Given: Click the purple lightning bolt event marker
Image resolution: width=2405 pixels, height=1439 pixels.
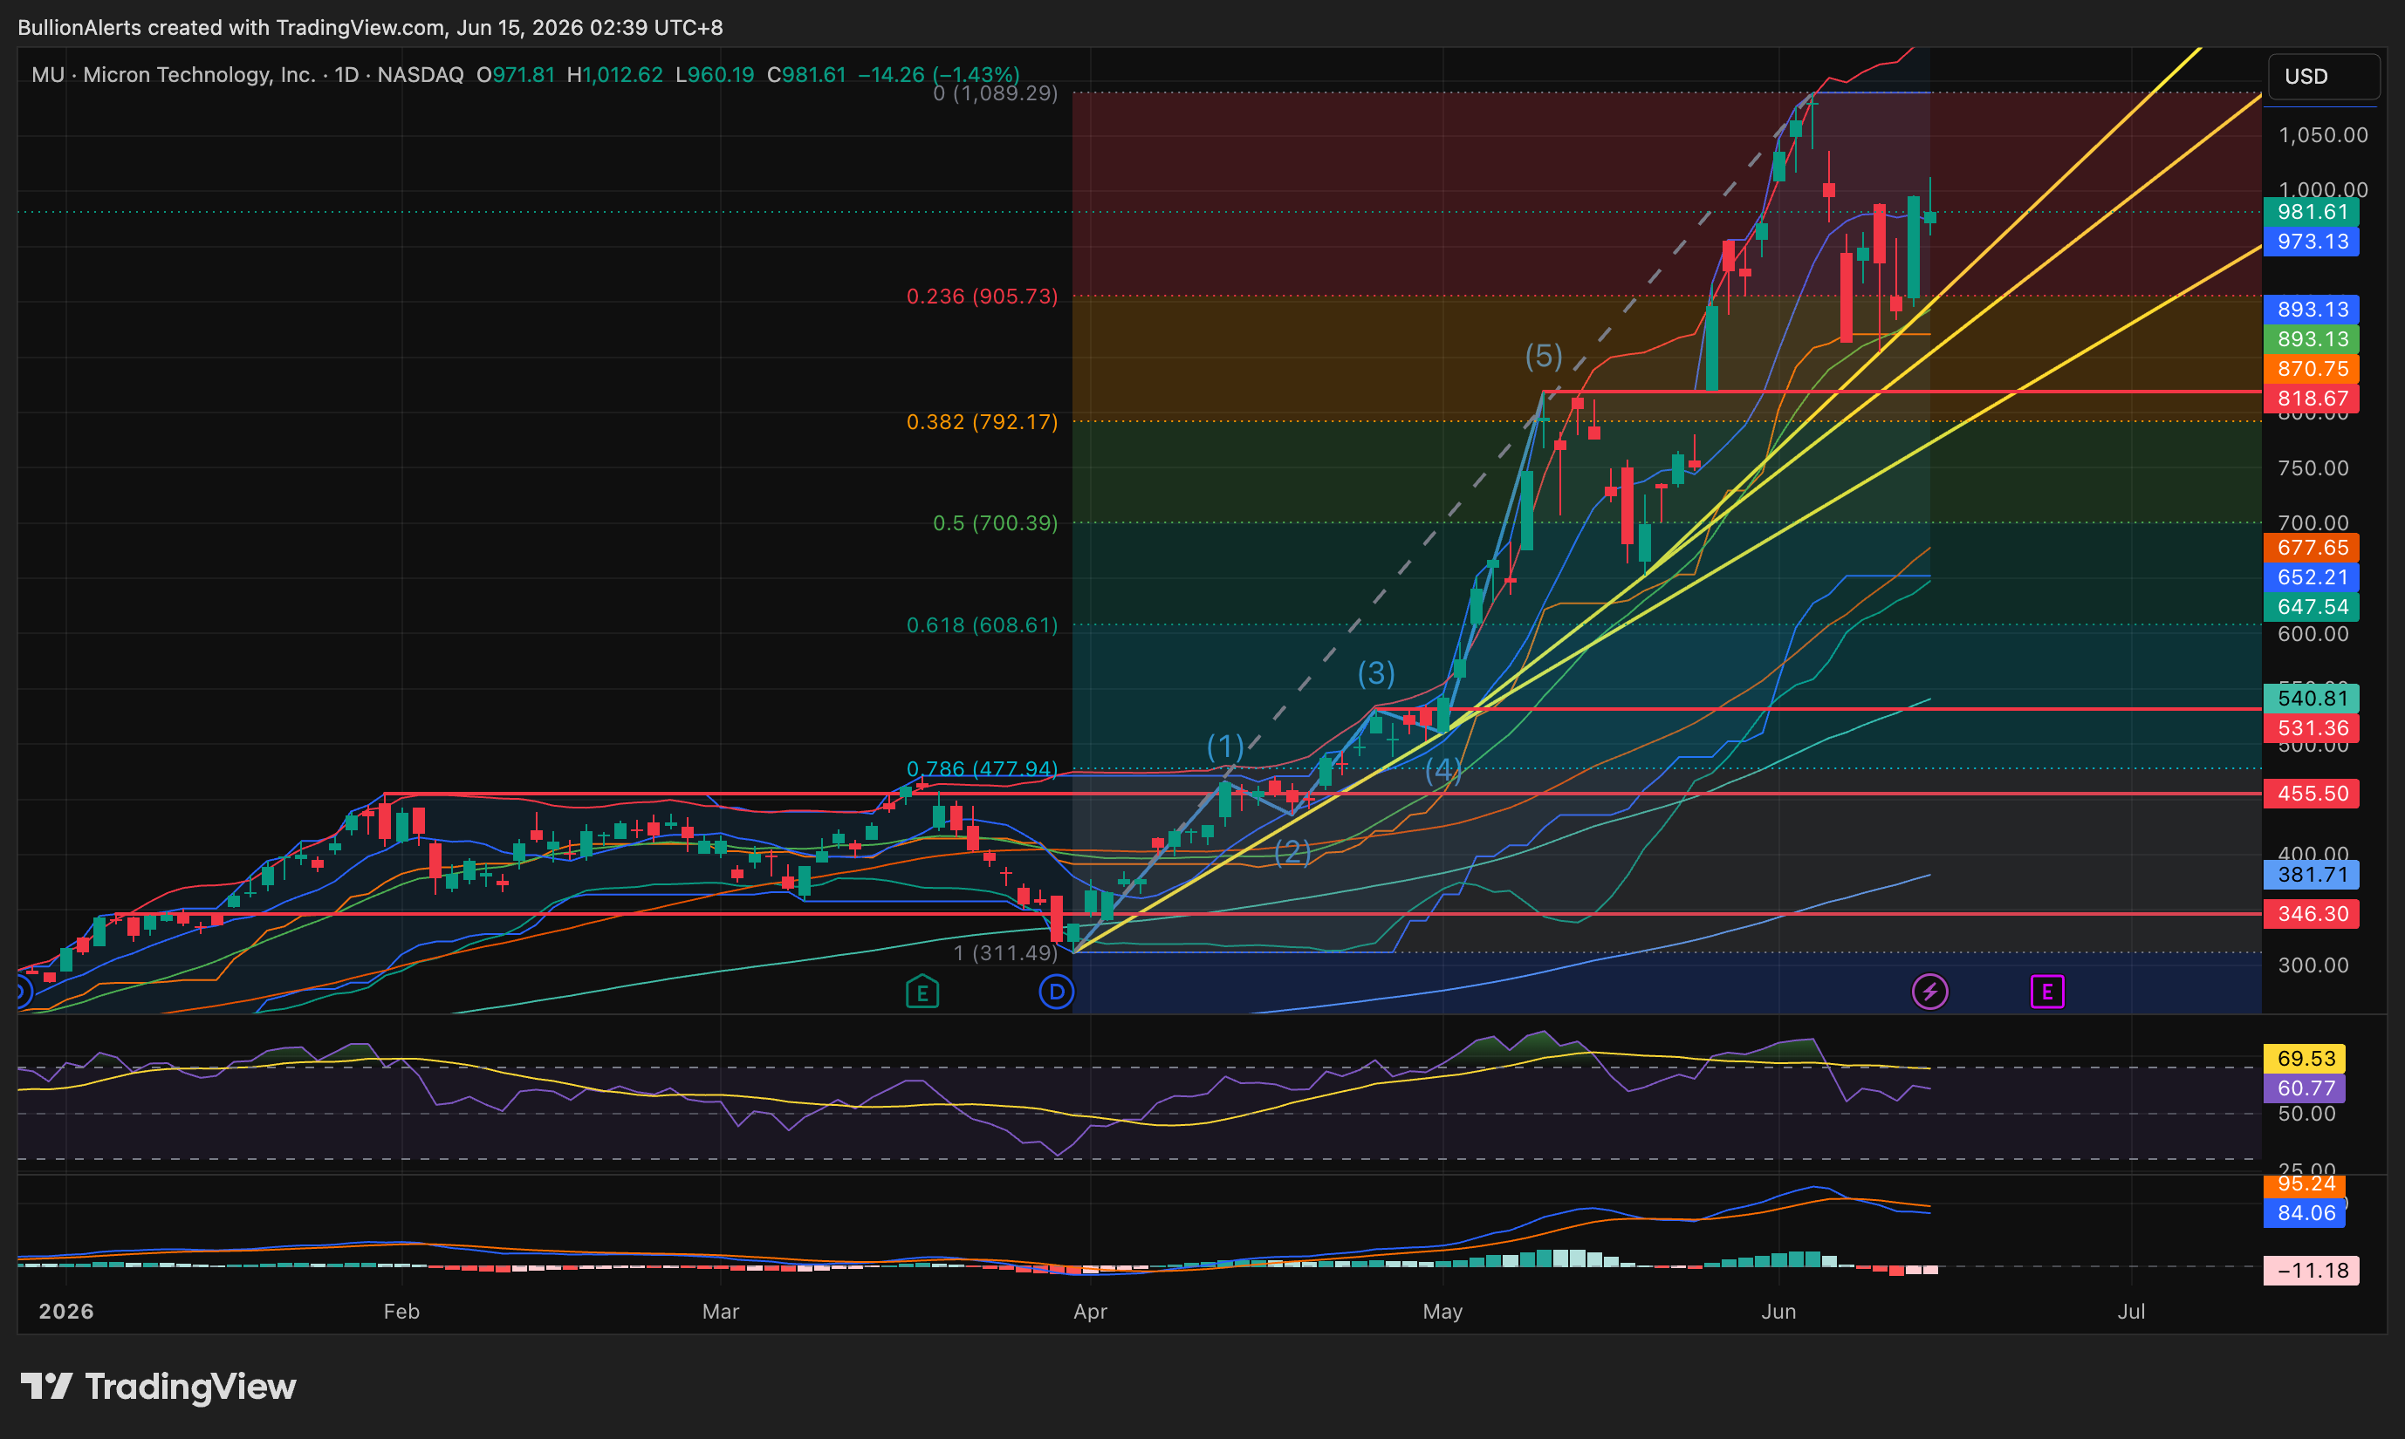Looking at the screenshot, I should coord(1929,992).
